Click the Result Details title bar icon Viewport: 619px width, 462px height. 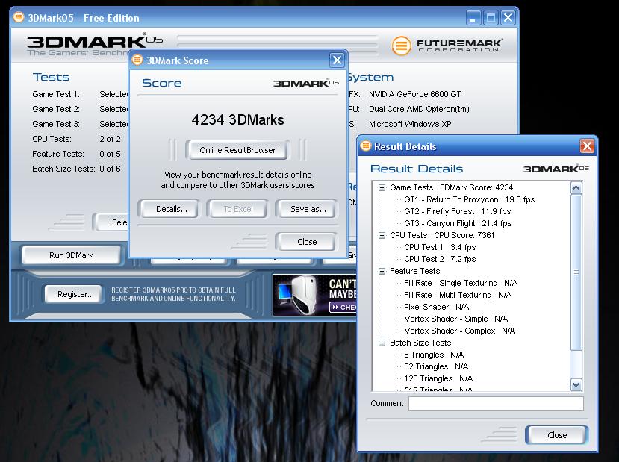[366, 146]
